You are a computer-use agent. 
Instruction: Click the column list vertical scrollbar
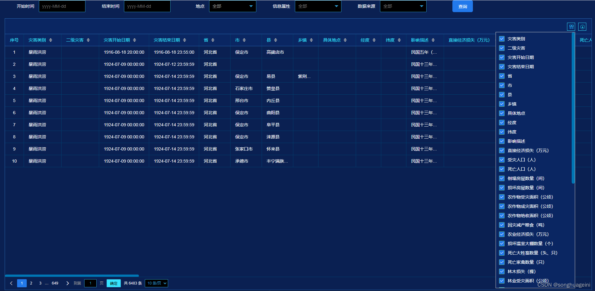(573, 108)
